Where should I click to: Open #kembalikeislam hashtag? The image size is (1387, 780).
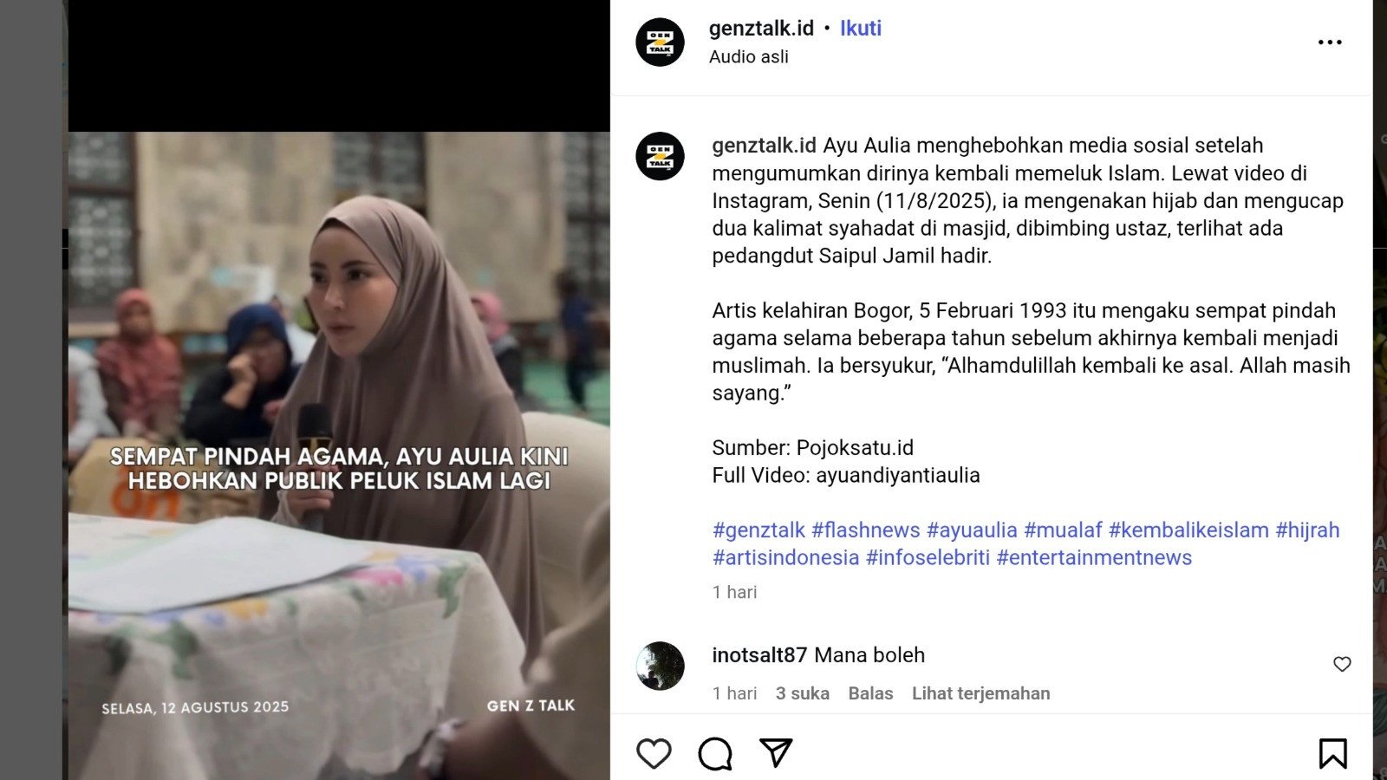[x=1188, y=530]
